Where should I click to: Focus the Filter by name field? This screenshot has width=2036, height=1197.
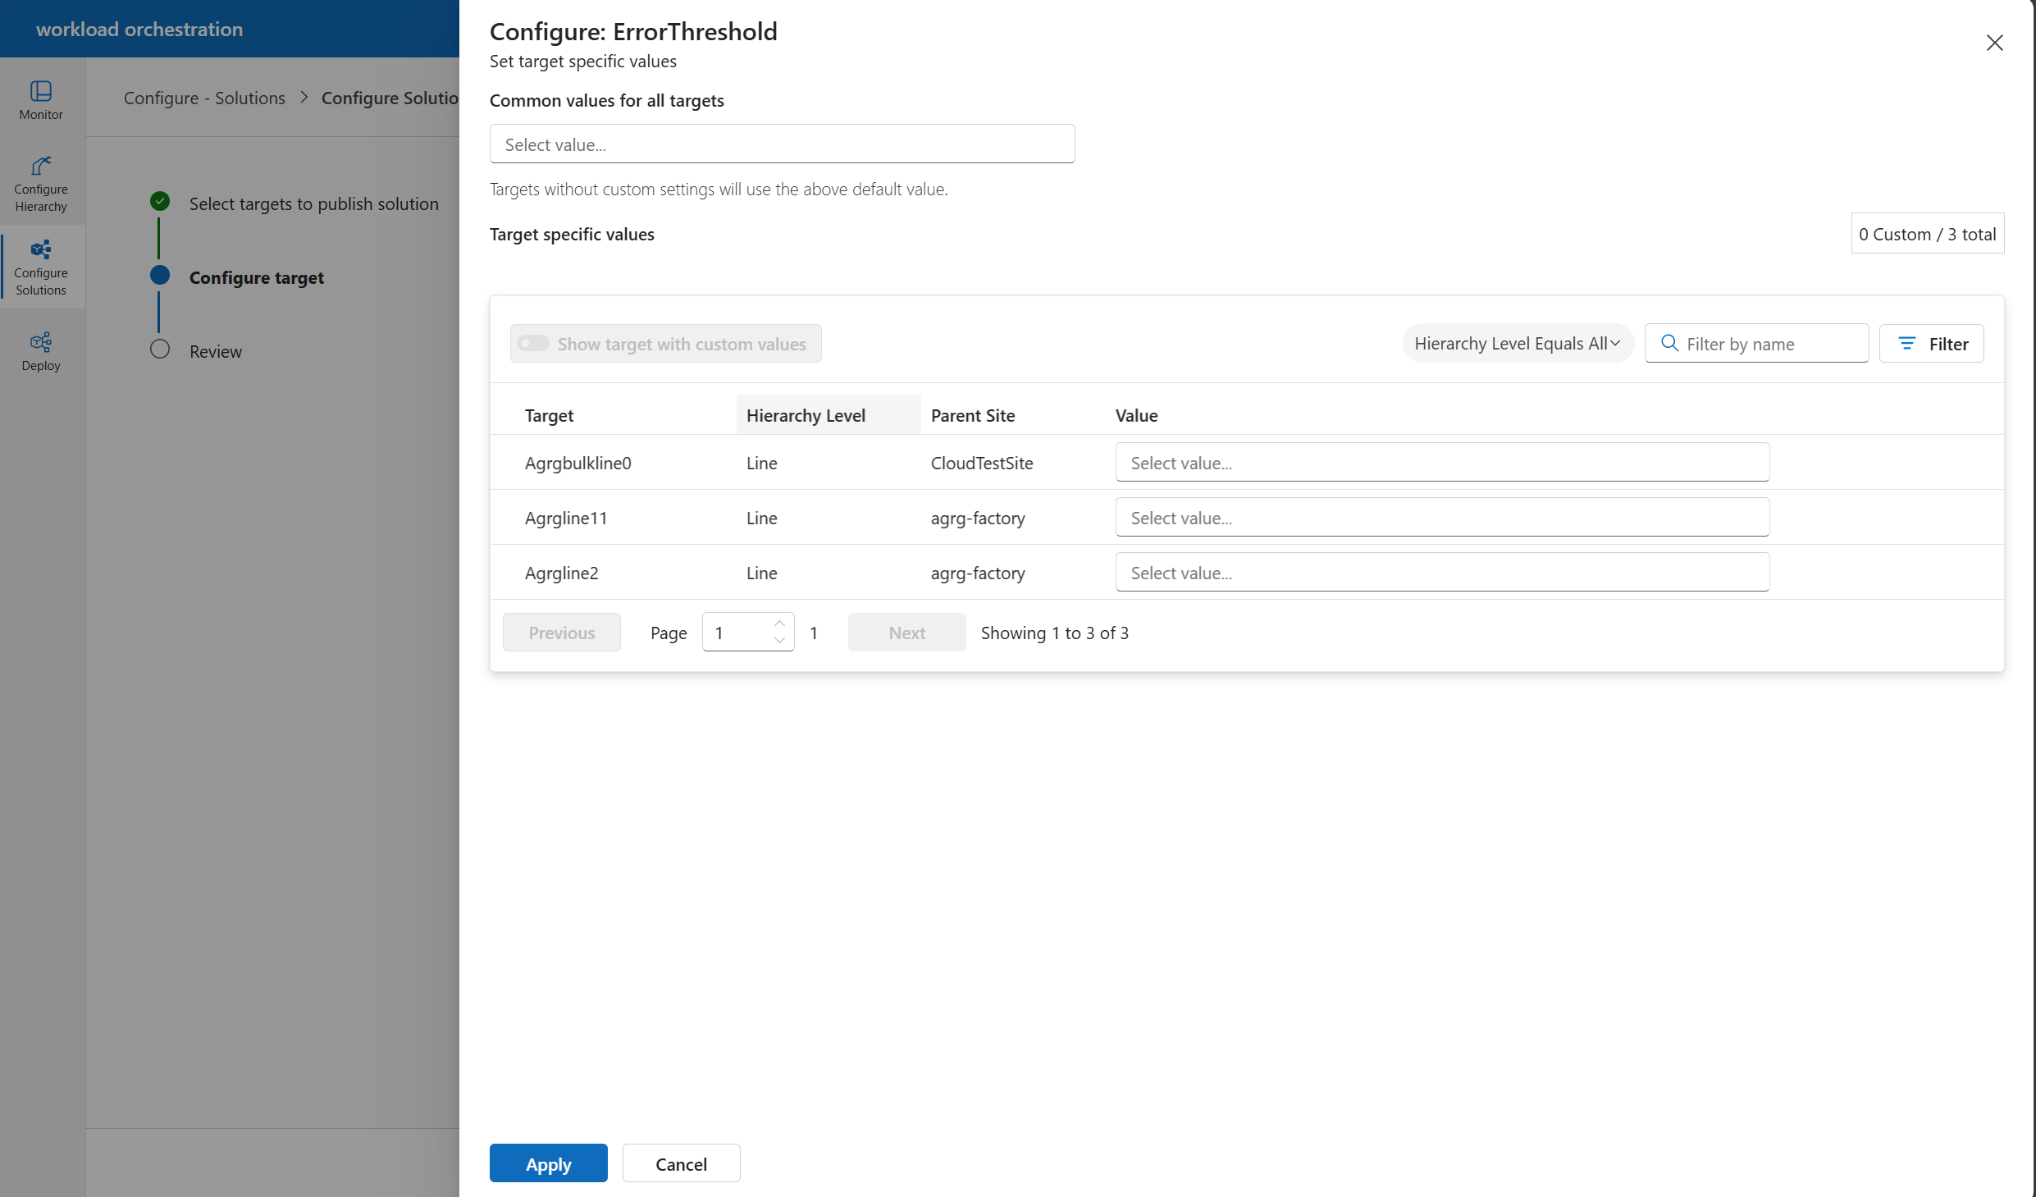point(1772,344)
